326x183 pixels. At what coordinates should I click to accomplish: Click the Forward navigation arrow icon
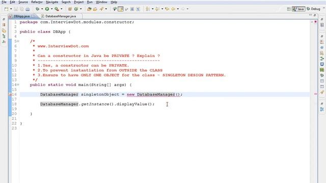click(x=183, y=9)
